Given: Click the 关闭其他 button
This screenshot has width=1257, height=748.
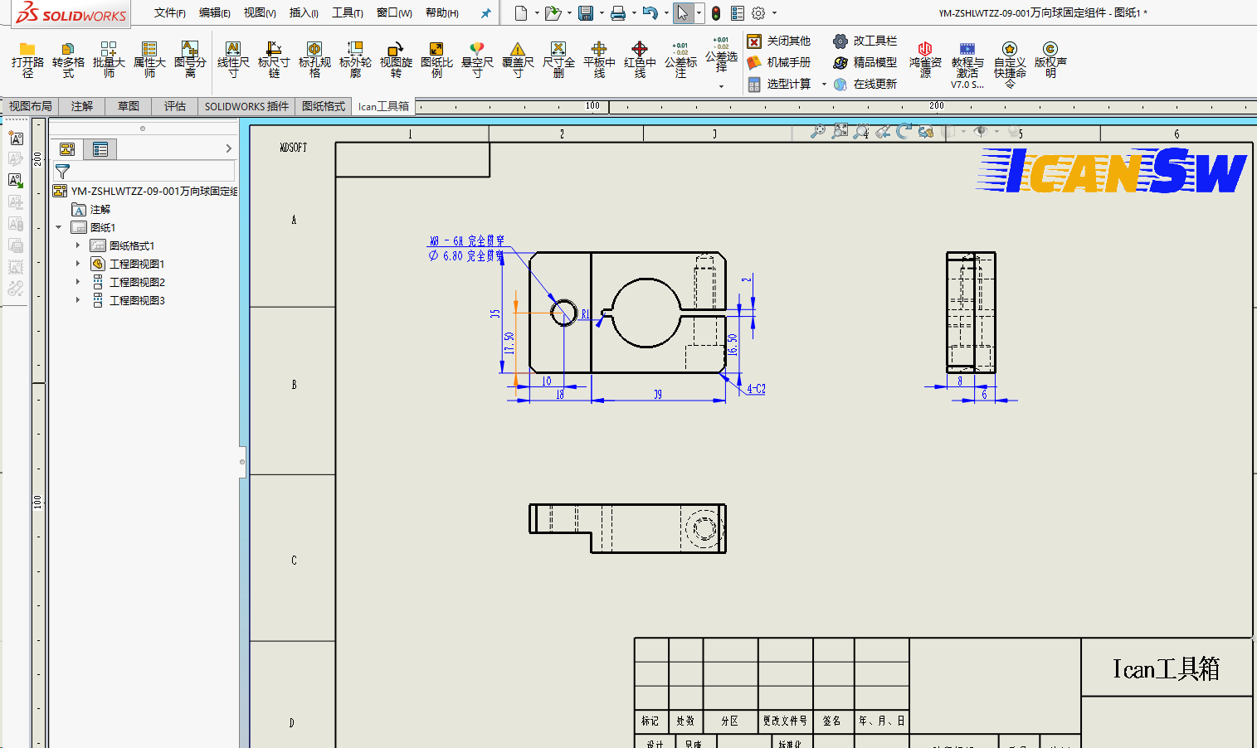Looking at the screenshot, I should pyautogui.click(x=779, y=41).
